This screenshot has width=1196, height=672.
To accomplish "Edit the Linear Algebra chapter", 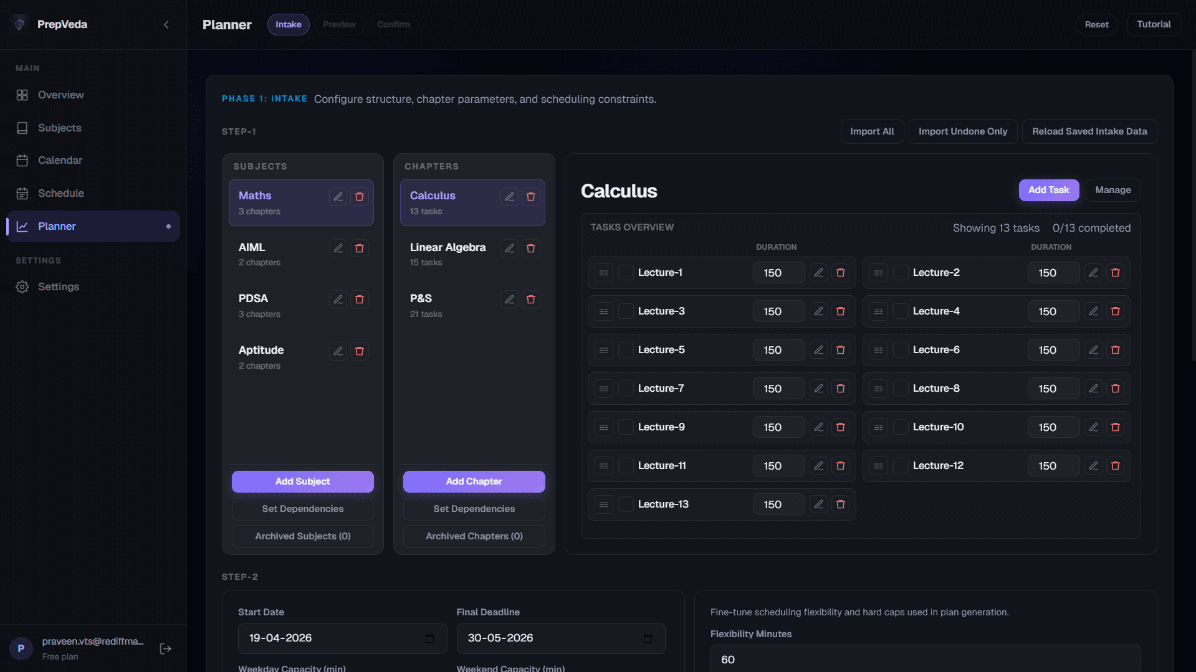I will [509, 248].
